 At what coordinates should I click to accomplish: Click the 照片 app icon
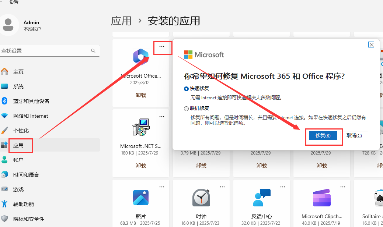click(141, 198)
